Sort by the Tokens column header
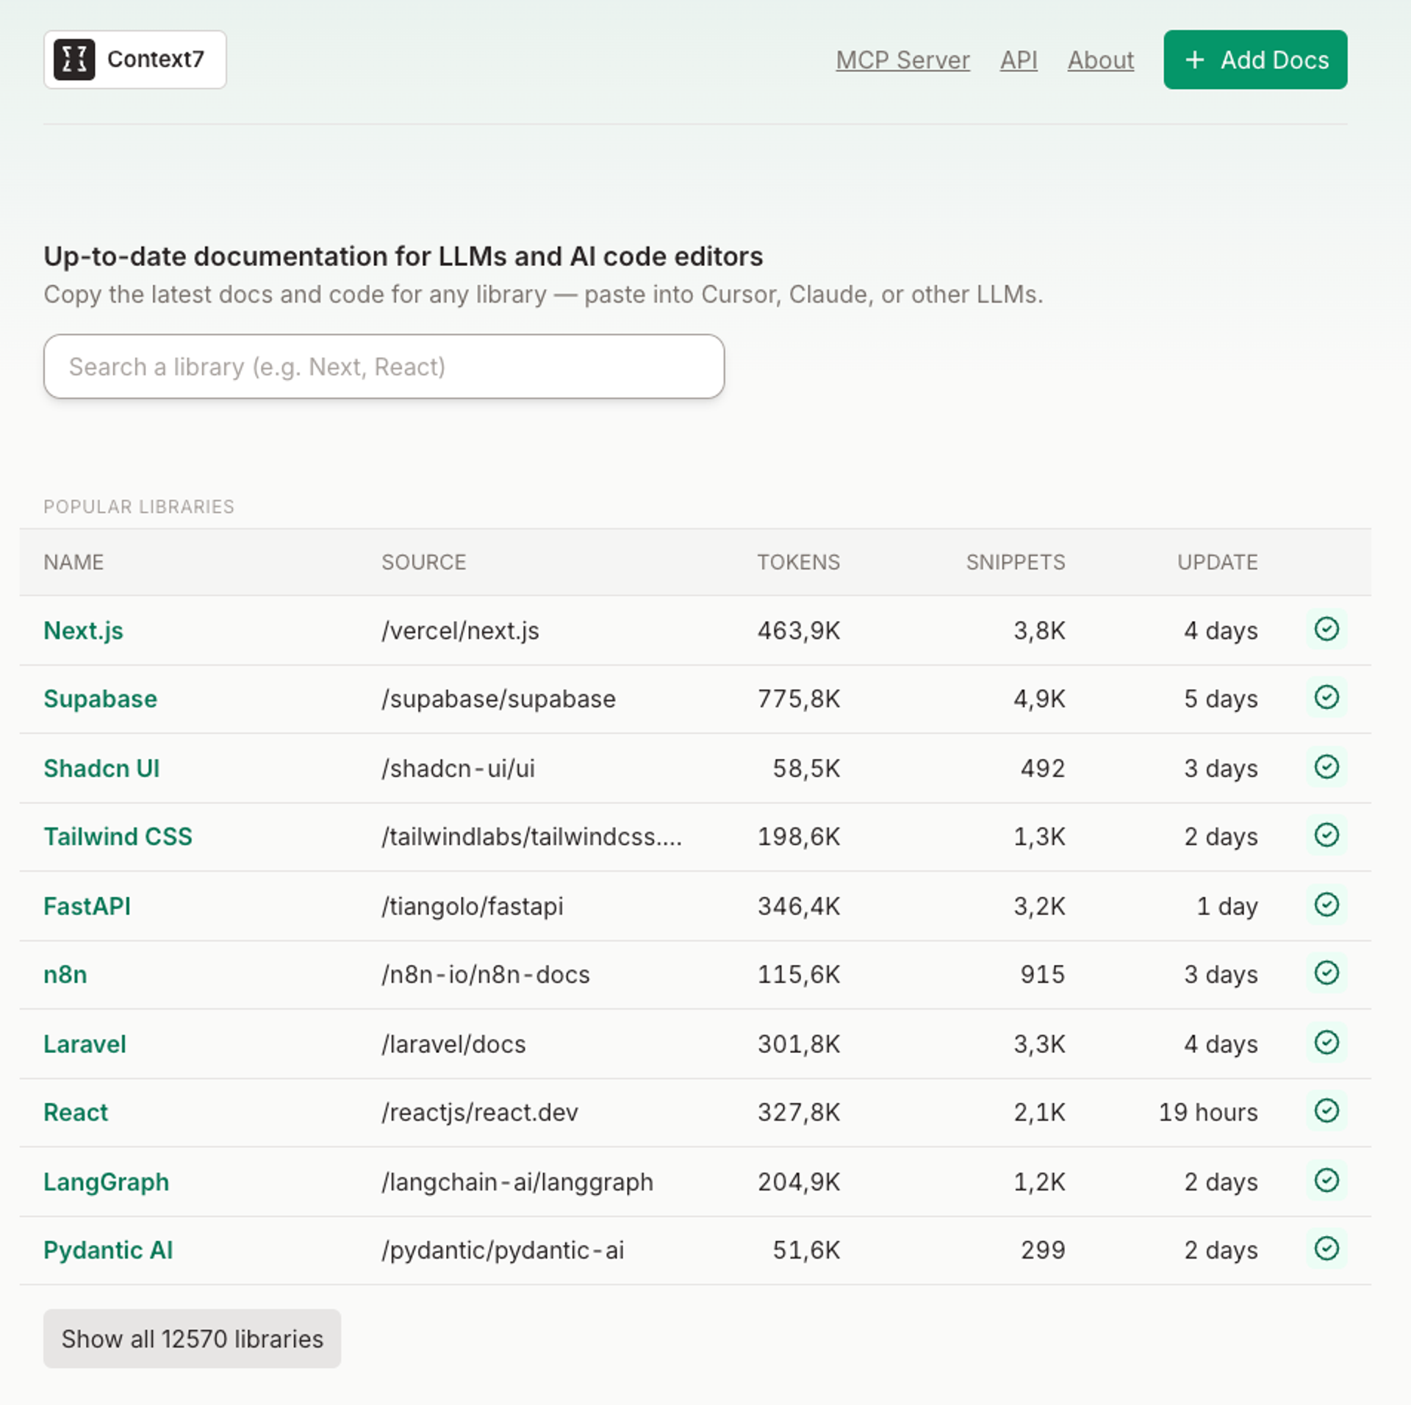 [798, 562]
